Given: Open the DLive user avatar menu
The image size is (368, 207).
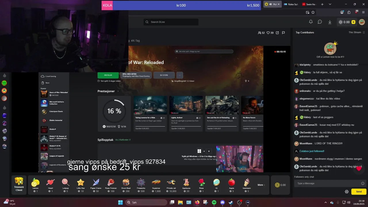Looking at the screenshot, I should click(362, 22).
